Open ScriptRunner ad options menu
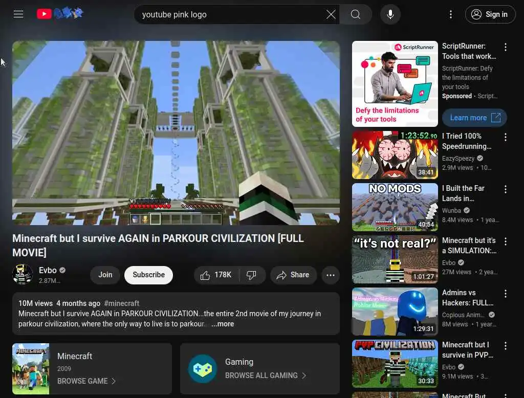The image size is (524, 398). 505,47
